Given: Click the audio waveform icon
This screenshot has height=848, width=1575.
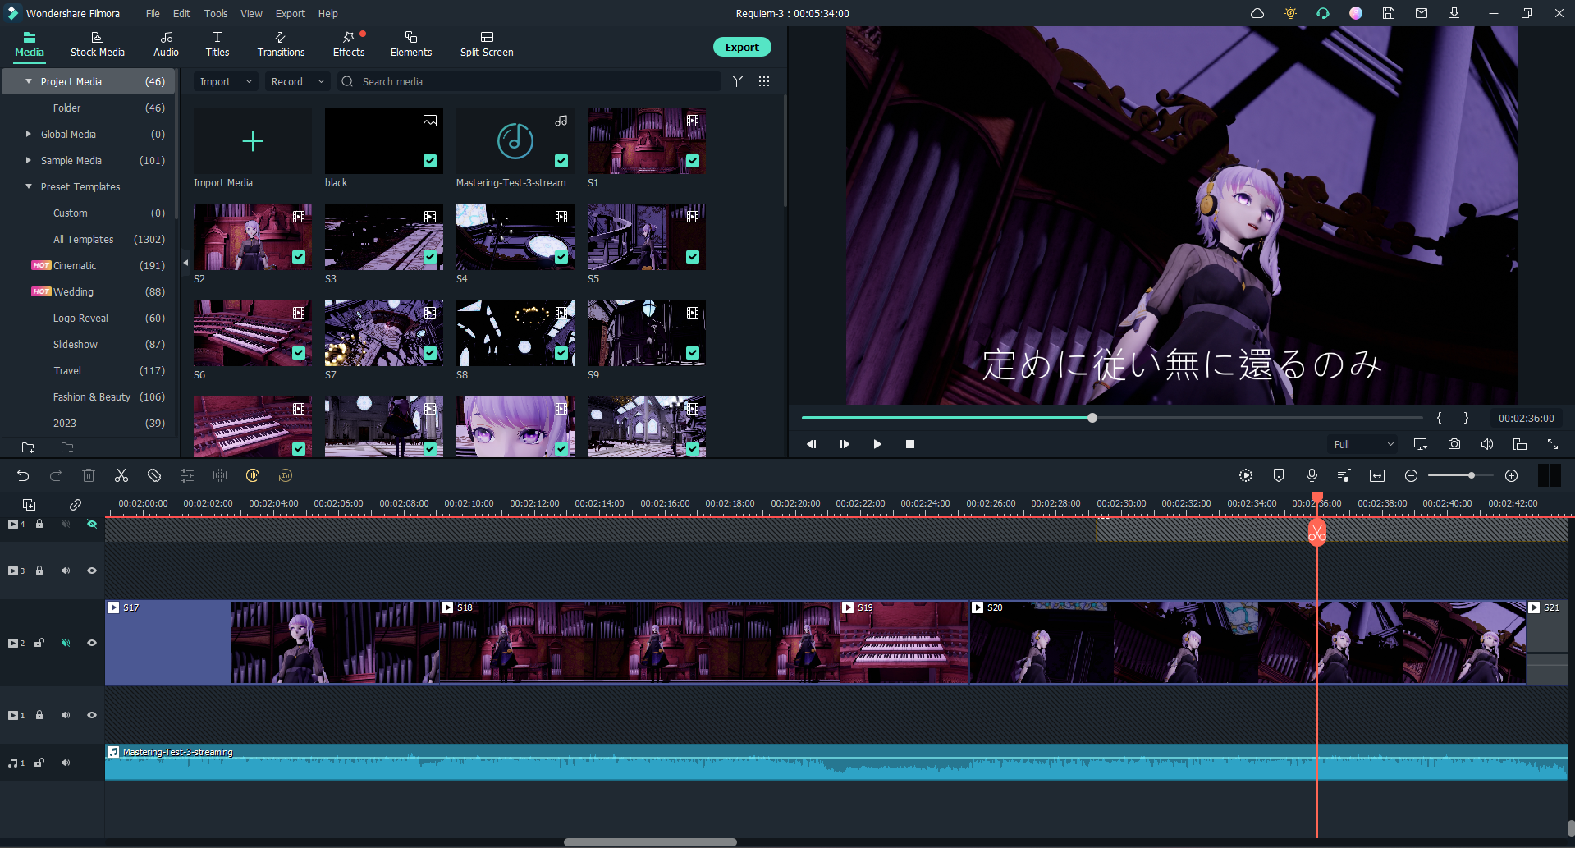Looking at the screenshot, I should tap(220, 475).
